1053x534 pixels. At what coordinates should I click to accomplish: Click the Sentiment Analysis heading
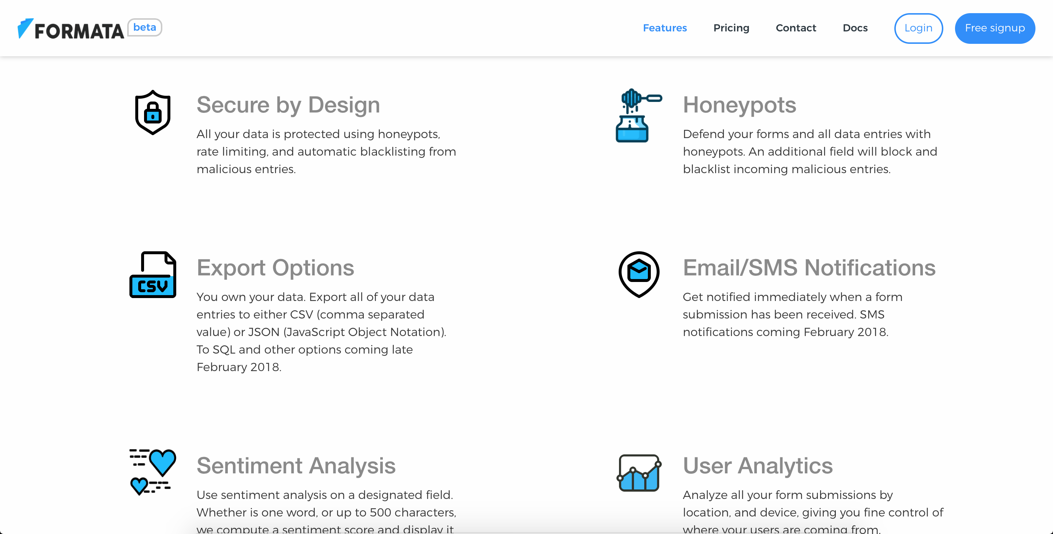point(296,466)
